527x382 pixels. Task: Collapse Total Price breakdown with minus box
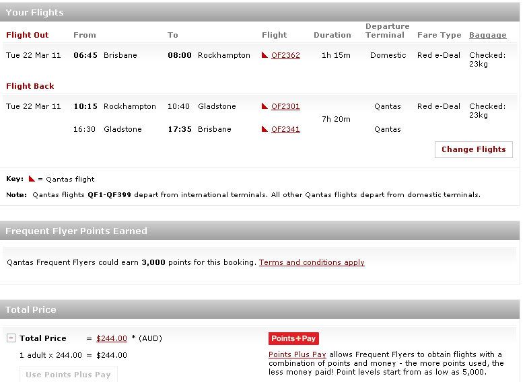click(x=11, y=338)
